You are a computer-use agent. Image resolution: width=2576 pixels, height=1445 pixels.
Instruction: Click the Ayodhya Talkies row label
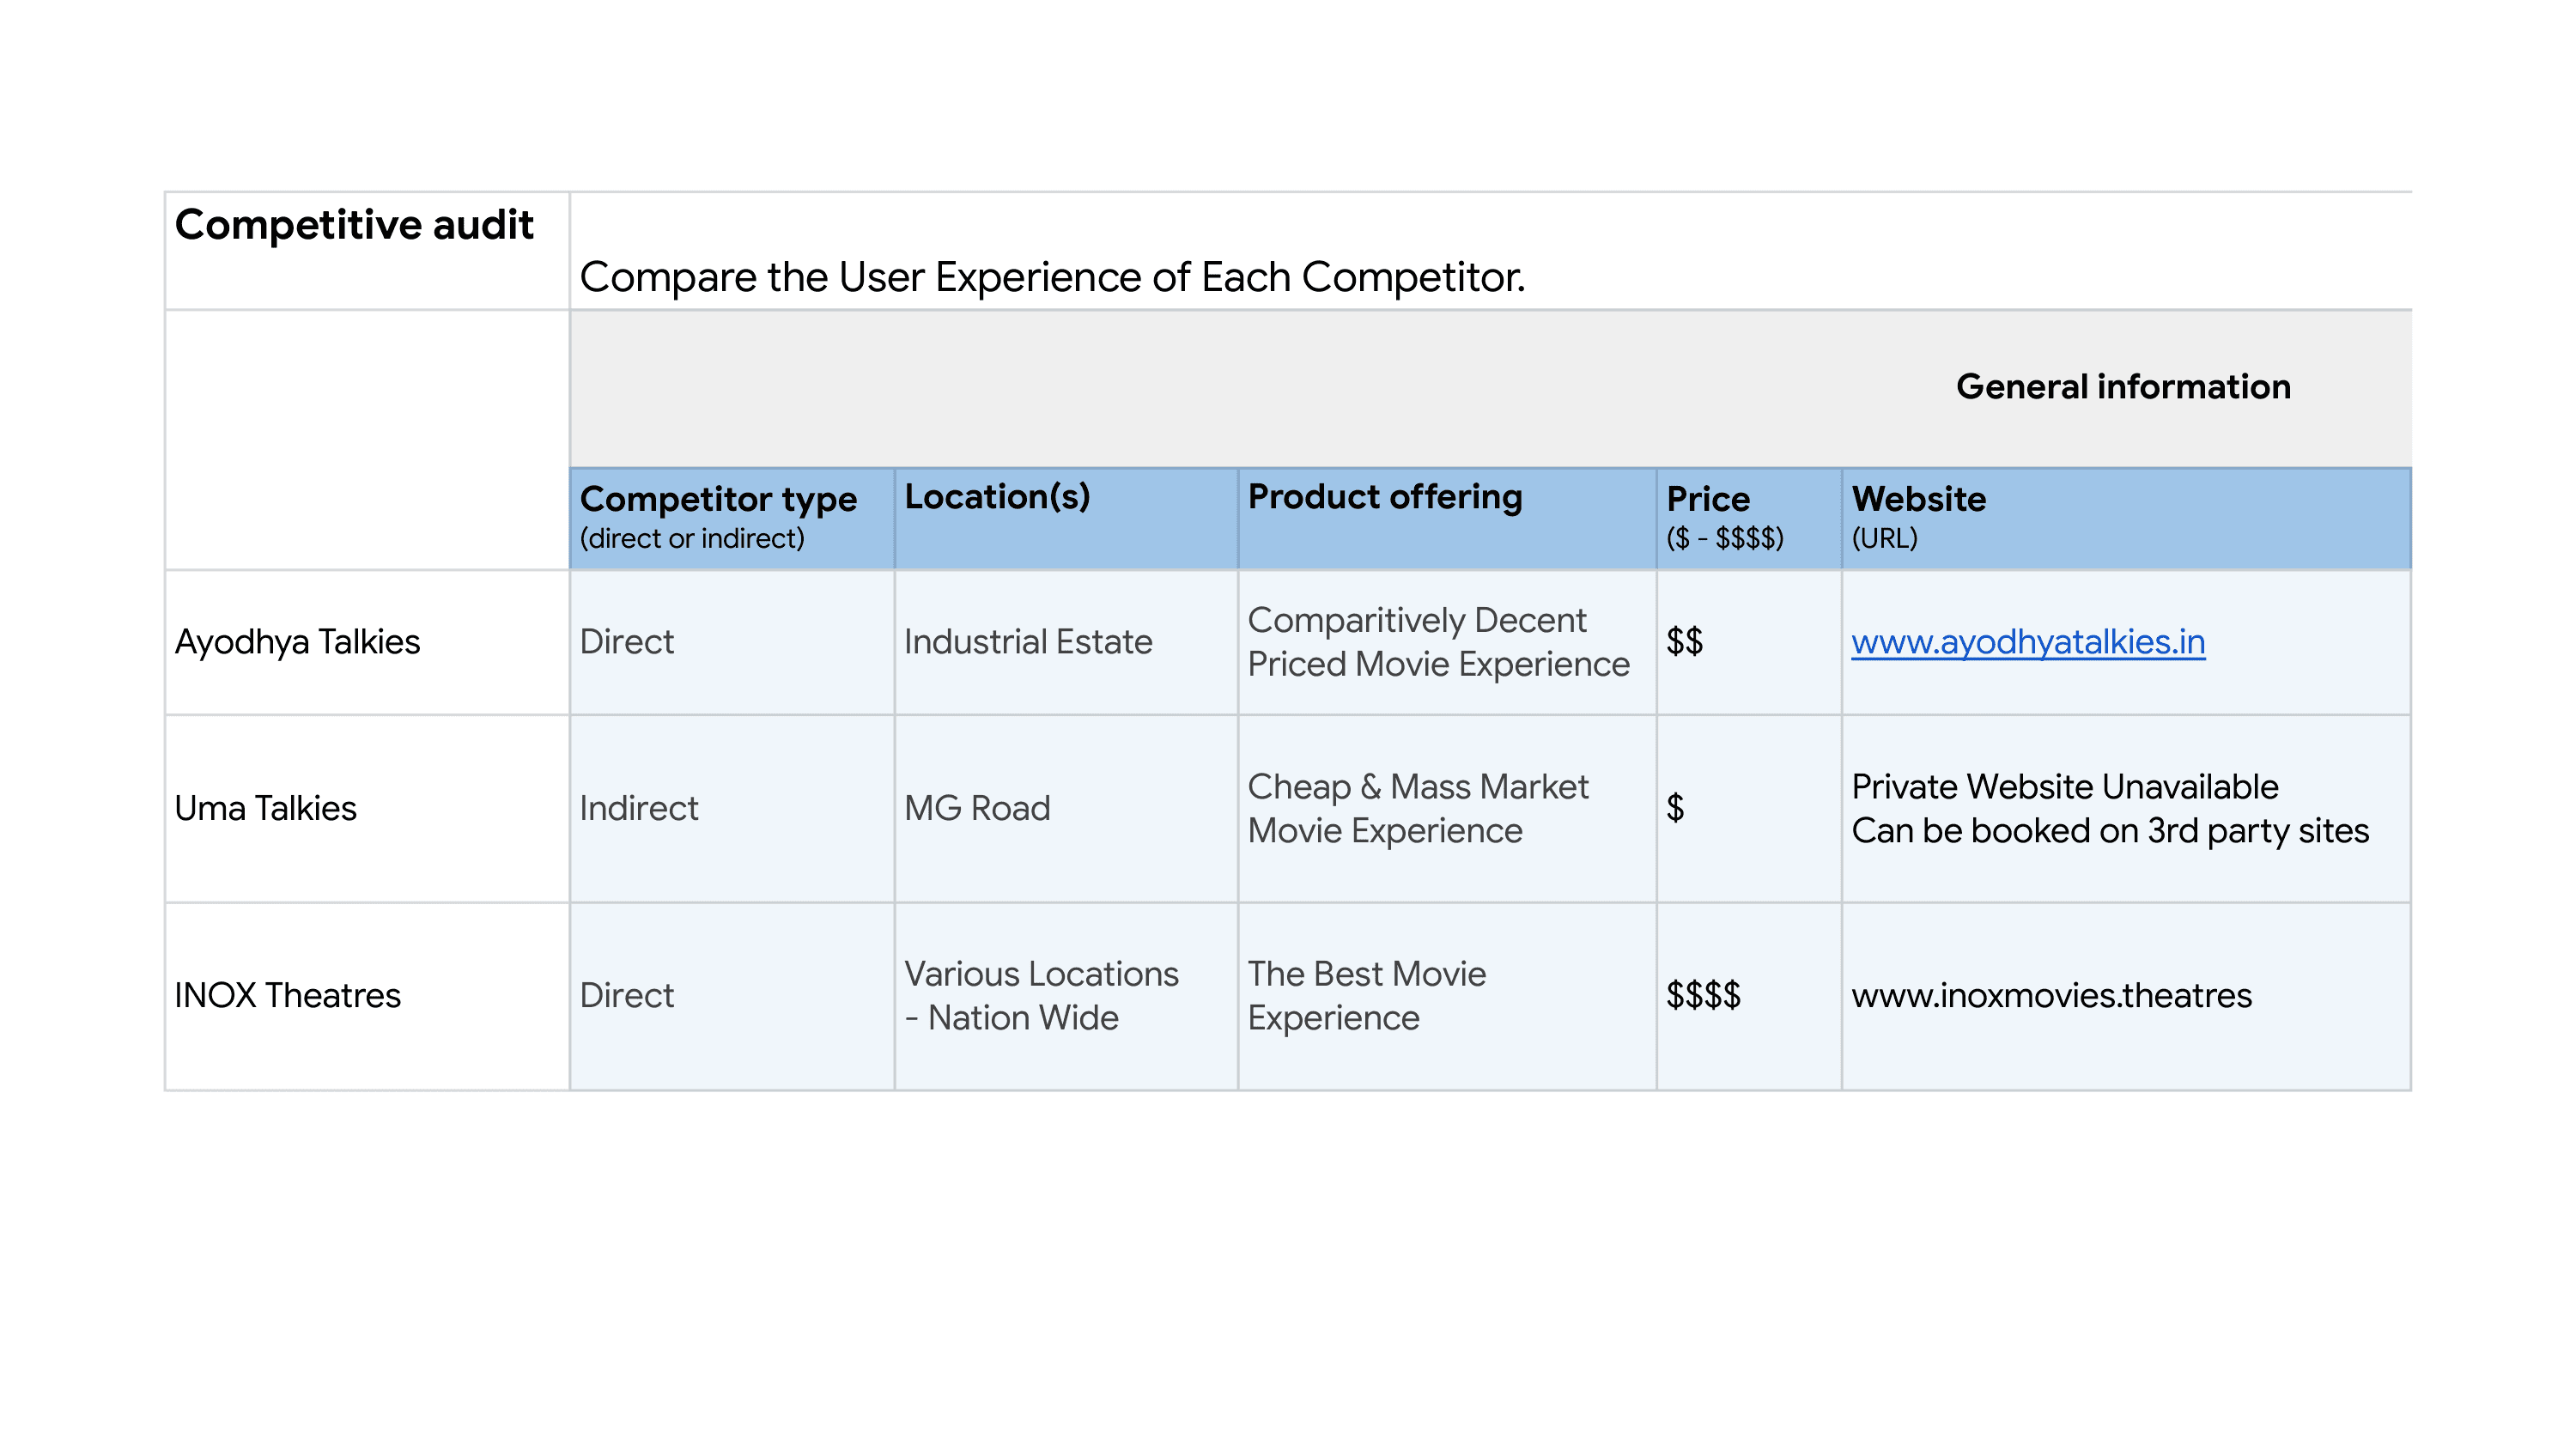point(299,642)
